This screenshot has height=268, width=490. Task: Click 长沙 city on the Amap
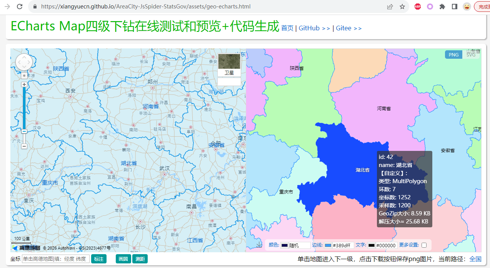pyautogui.click(x=140, y=227)
